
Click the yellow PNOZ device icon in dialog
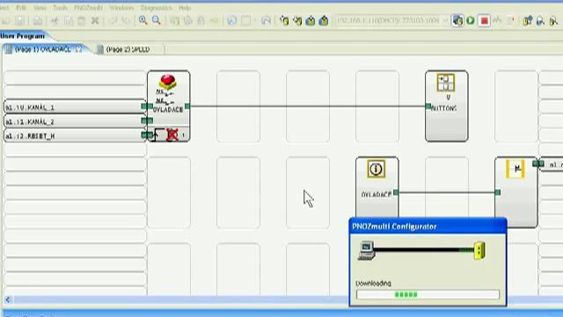click(479, 250)
